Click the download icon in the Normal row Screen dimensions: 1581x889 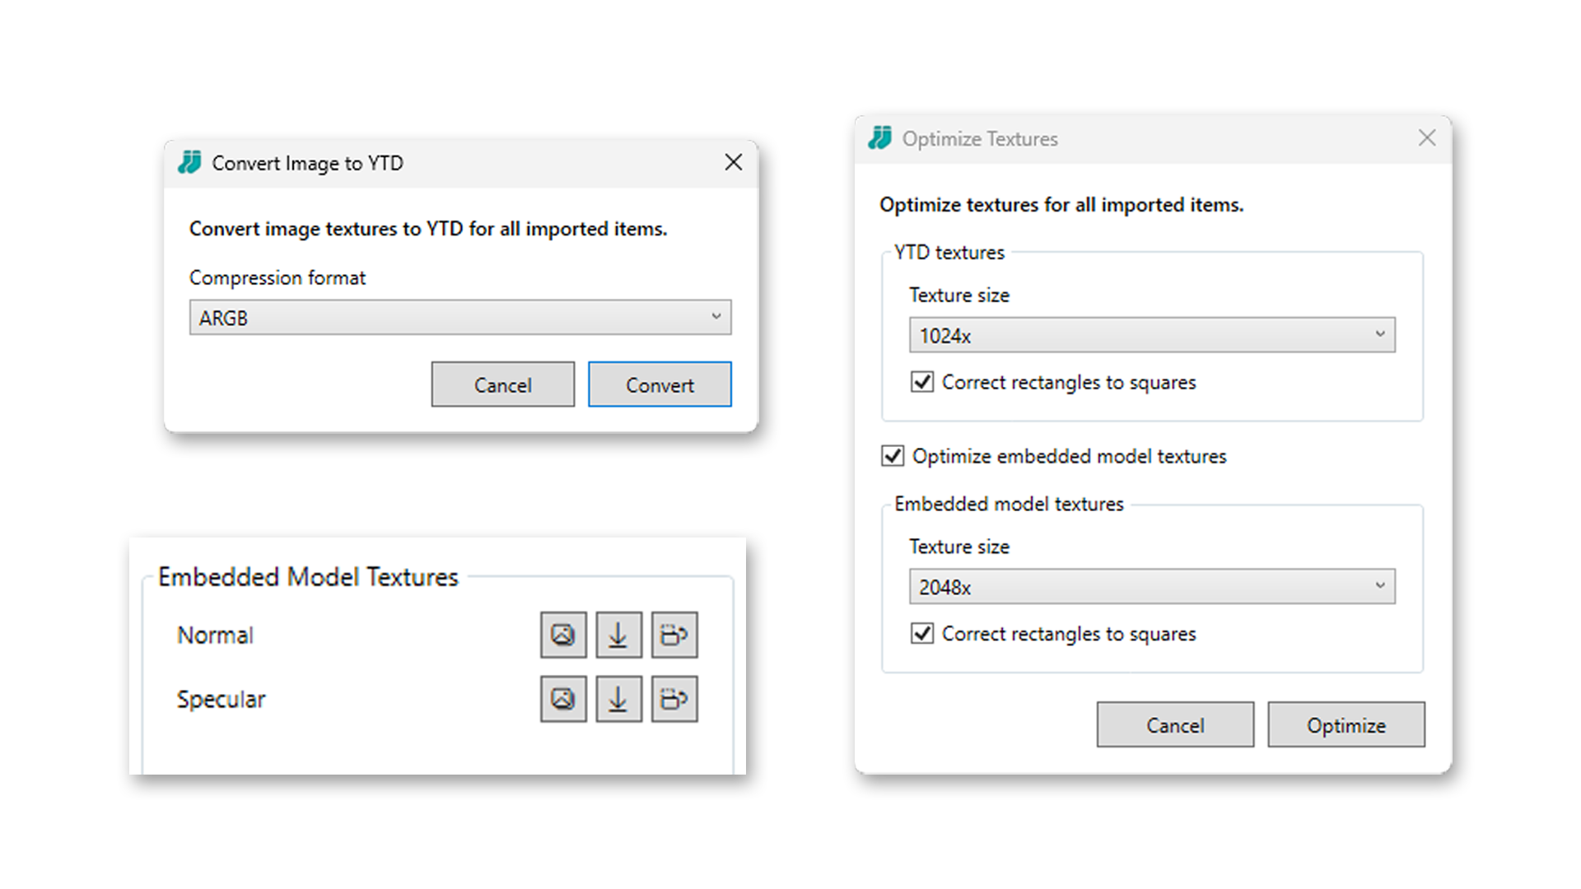(x=618, y=635)
